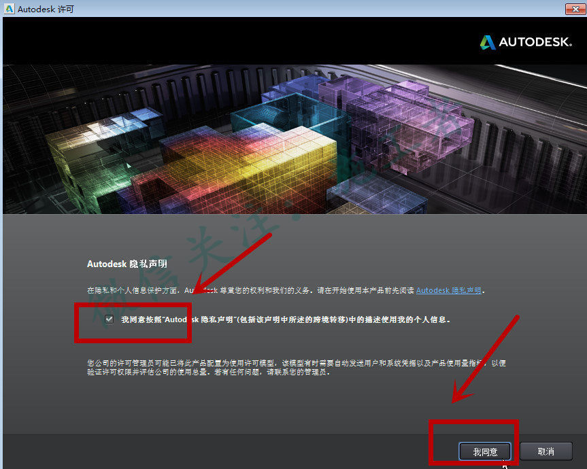Click the AUTODESK logo in header
Image resolution: width=587 pixels, height=469 pixels.
526,42
